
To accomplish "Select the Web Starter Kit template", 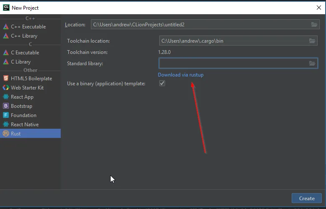I will pyautogui.click(x=30, y=87).
